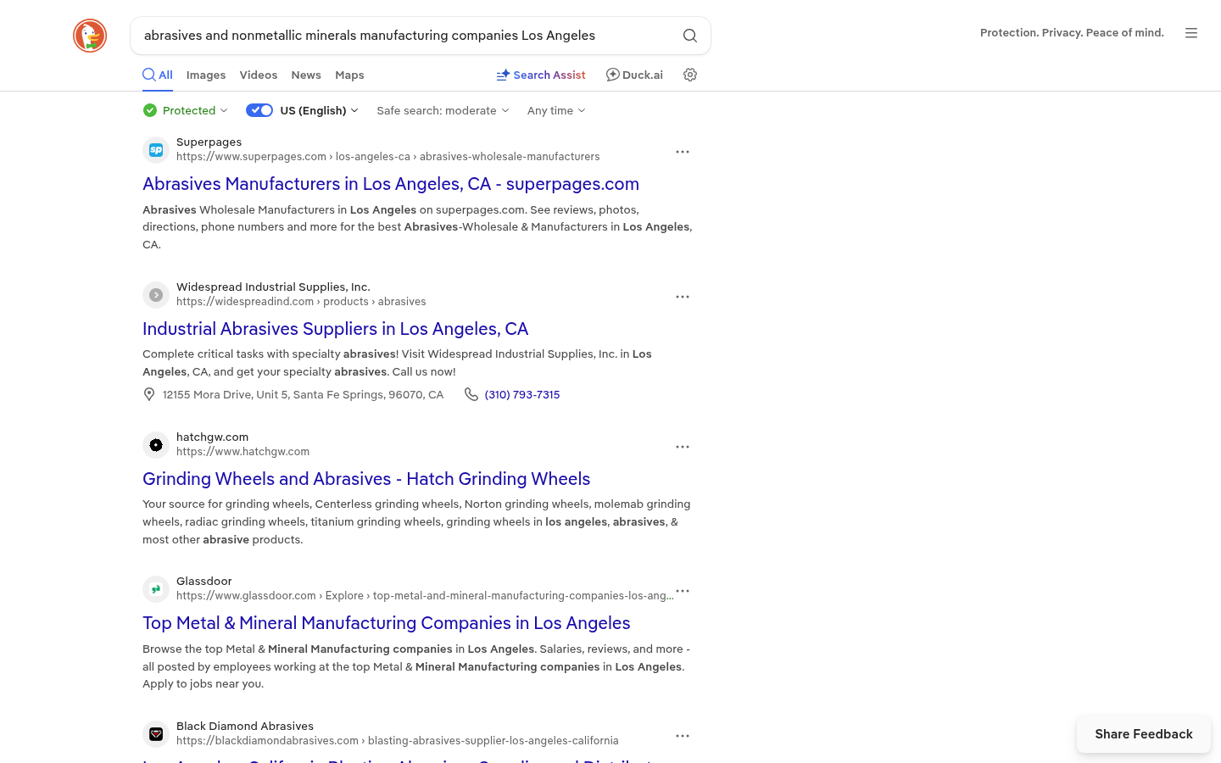Click the green Protected checkmark icon
Image resolution: width=1221 pixels, height=763 pixels.
pyautogui.click(x=150, y=110)
